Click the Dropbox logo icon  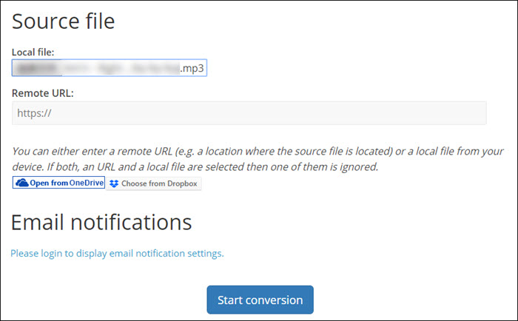(114, 183)
